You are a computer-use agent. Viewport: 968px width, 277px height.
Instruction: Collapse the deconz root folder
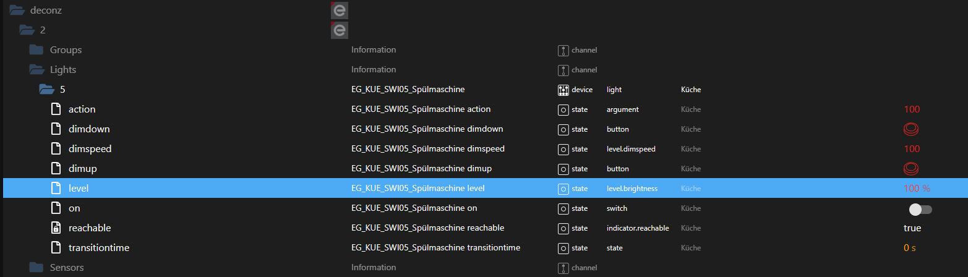pos(17,11)
